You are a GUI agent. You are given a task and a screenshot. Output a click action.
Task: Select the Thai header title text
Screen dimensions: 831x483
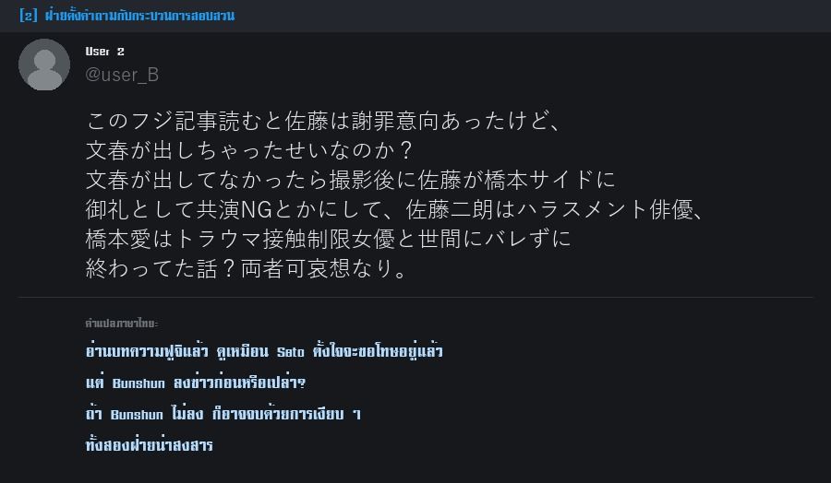[139, 16]
